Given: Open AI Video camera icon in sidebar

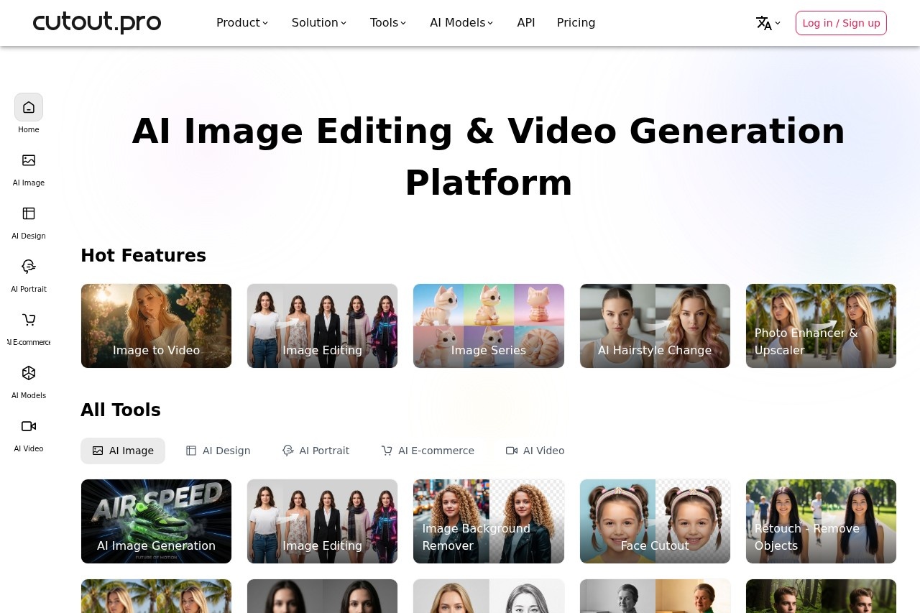Looking at the screenshot, I should [x=29, y=426].
